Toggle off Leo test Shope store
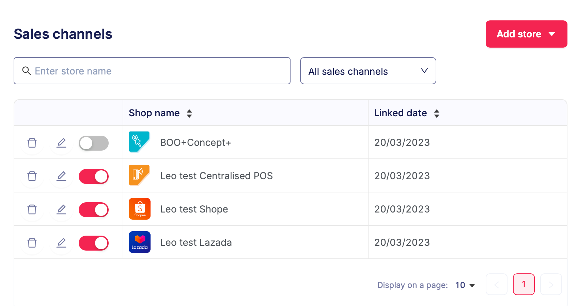The height and width of the screenshot is (306, 577). [94, 210]
